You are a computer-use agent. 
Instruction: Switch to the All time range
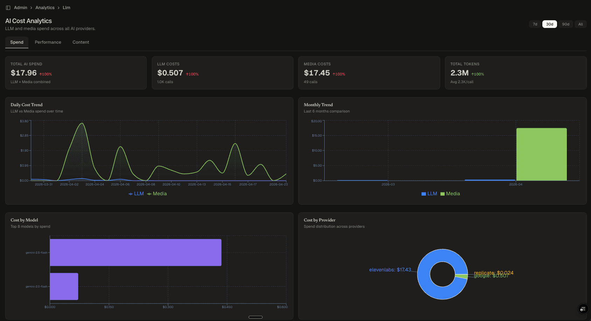tap(580, 24)
